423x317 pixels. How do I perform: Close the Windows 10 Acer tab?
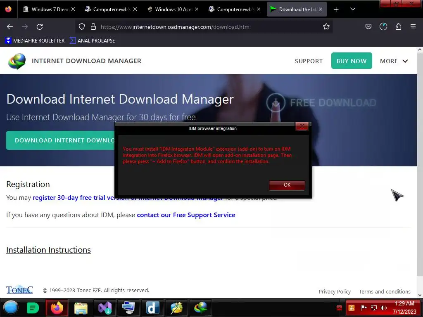[x=197, y=9]
